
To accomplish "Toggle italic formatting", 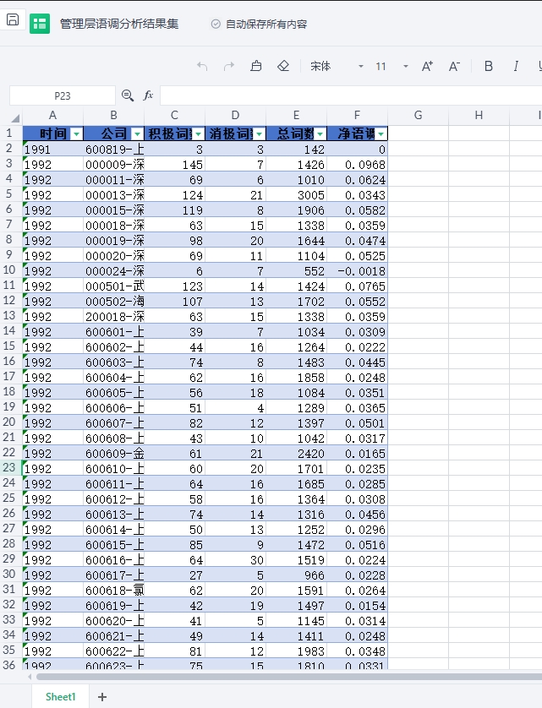I will tap(516, 67).
